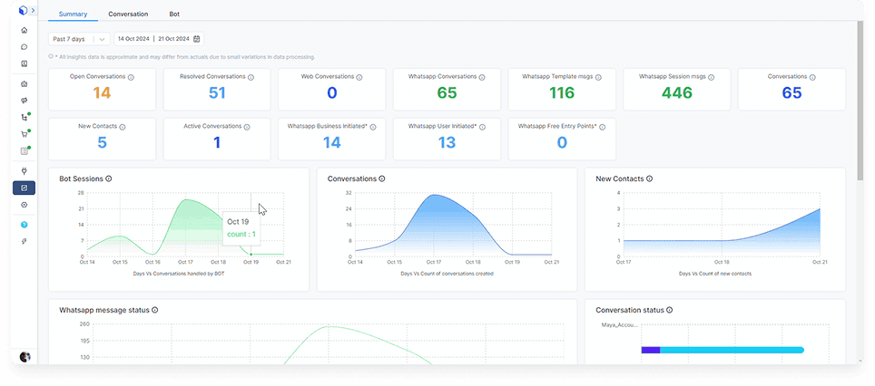Switch to the Conversation tab
875x386 pixels.
point(128,14)
